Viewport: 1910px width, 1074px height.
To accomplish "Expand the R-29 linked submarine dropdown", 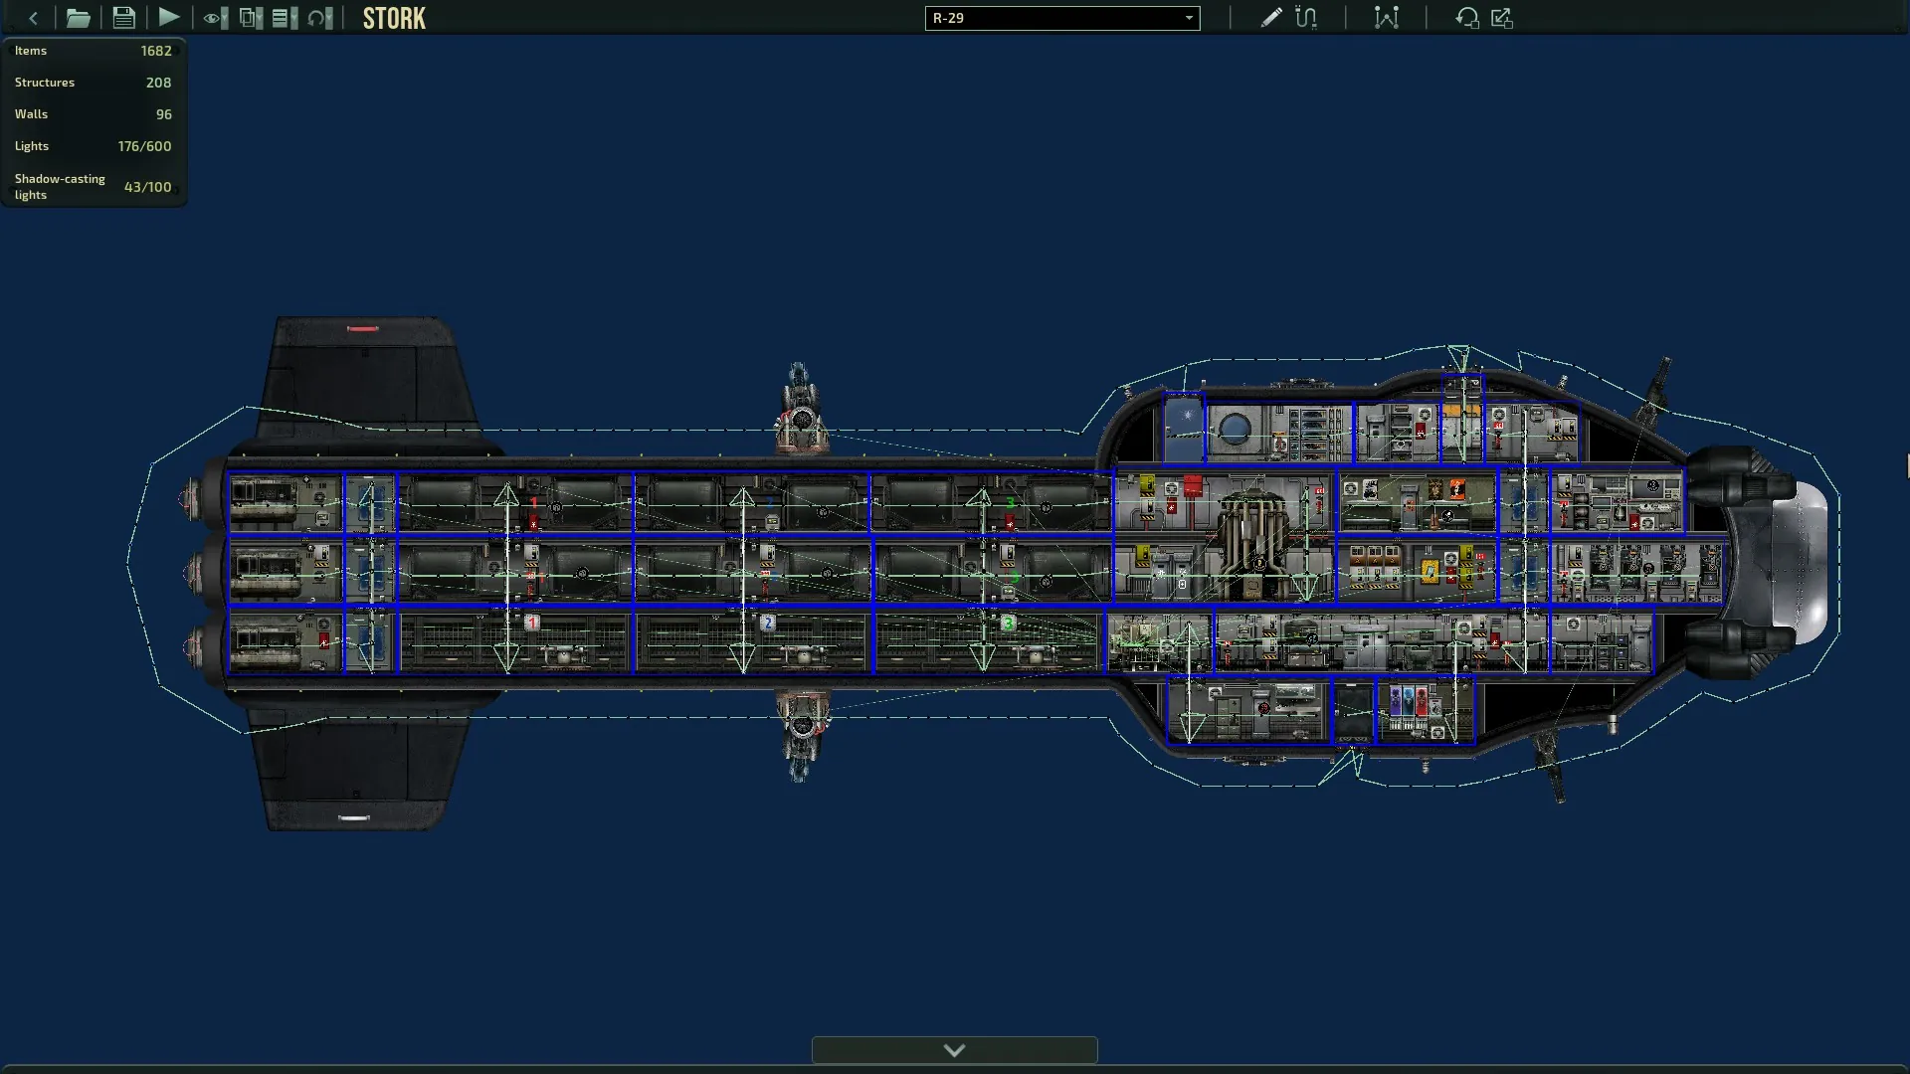I will 1061,18.
